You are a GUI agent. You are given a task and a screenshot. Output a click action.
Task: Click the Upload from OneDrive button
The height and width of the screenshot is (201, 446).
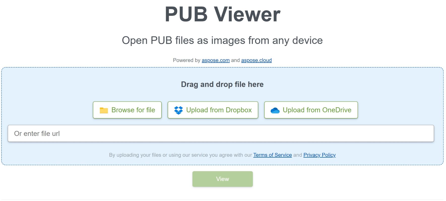point(311,110)
